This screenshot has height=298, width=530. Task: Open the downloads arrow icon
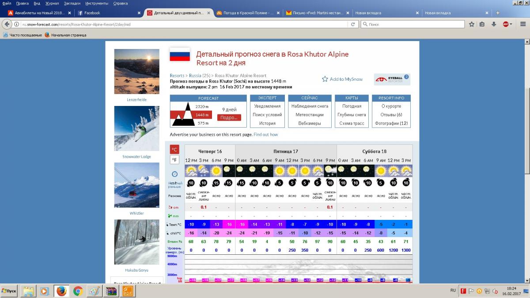494,24
